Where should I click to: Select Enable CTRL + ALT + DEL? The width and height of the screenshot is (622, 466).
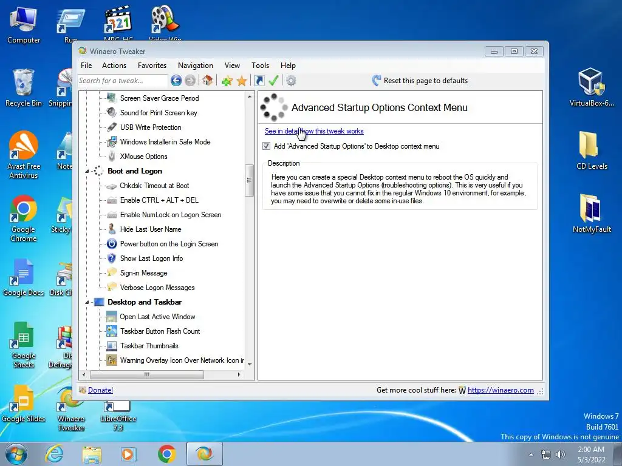point(159,200)
